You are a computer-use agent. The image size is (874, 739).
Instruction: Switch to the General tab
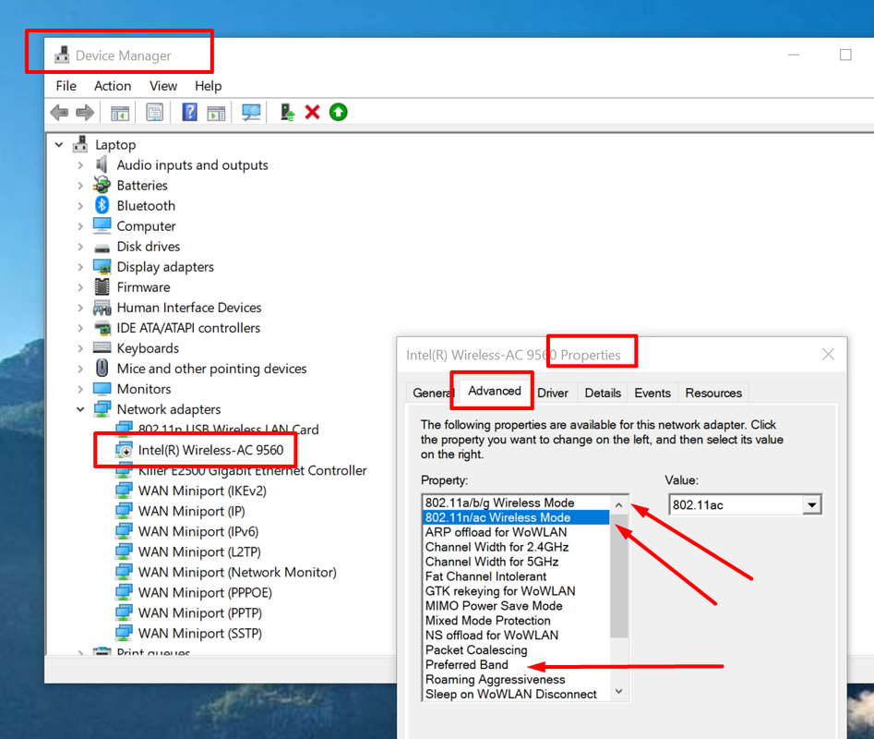point(432,393)
